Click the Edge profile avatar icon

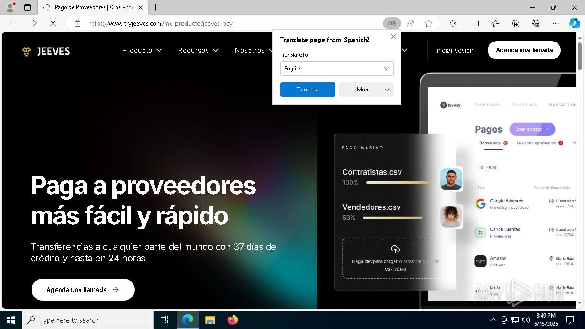10,7
